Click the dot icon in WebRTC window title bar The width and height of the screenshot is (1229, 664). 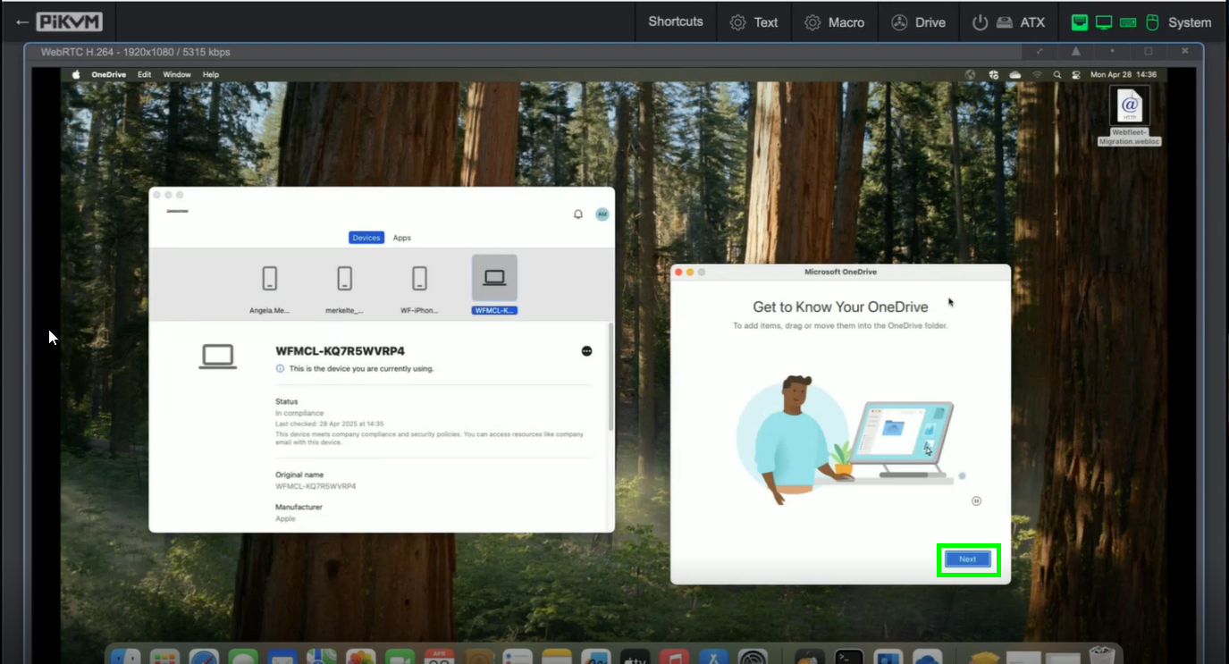(1112, 51)
